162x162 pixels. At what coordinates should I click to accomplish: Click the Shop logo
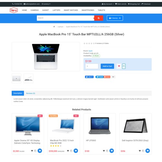(x=14, y=10)
